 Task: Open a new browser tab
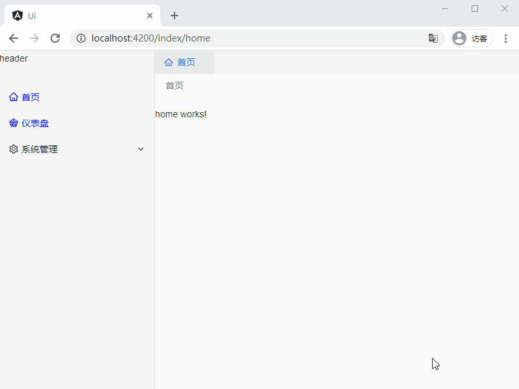[174, 16]
